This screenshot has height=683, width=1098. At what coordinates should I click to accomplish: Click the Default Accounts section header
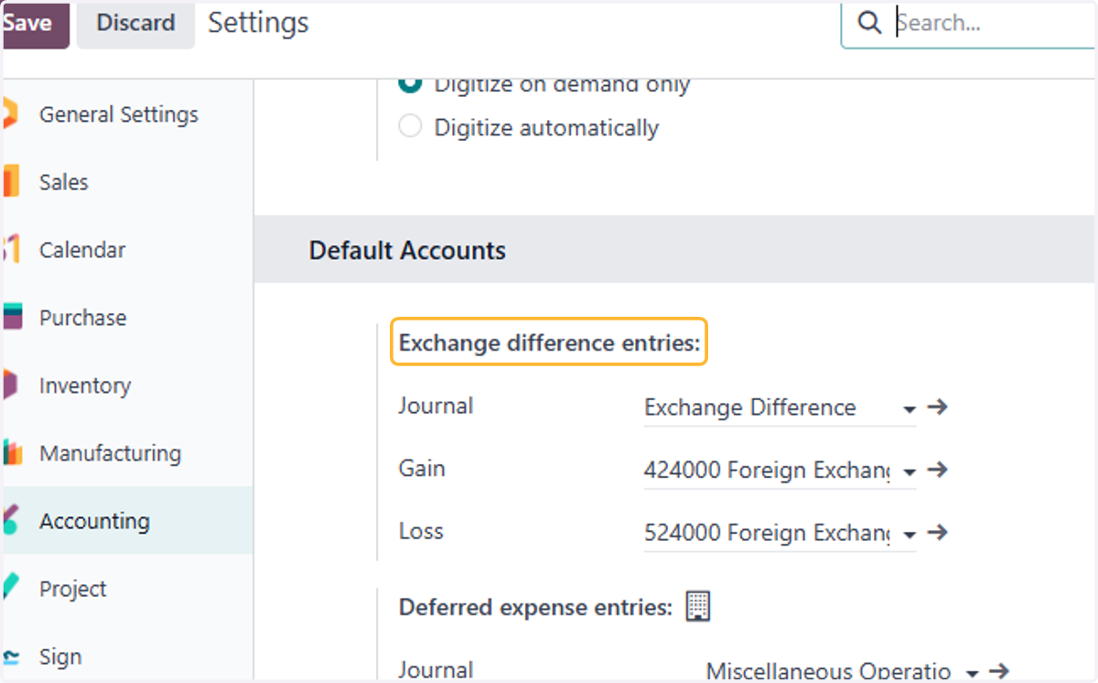tap(407, 250)
